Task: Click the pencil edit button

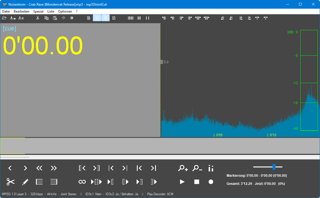Action: [25, 182]
